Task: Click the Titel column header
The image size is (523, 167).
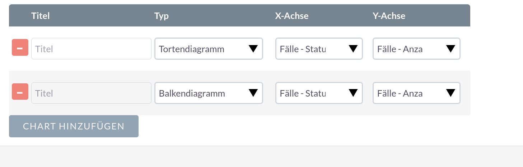Action: click(41, 16)
